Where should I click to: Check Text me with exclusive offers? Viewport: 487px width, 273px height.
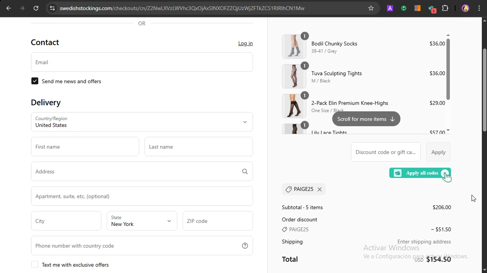pyautogui.click(x=35, y=265)
